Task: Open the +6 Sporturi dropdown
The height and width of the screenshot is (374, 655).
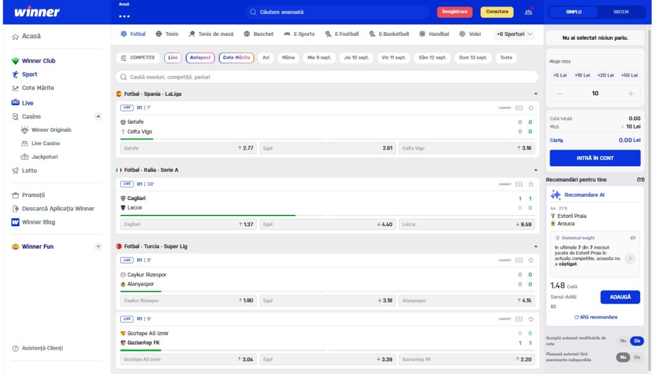Action: click(514, 35)
